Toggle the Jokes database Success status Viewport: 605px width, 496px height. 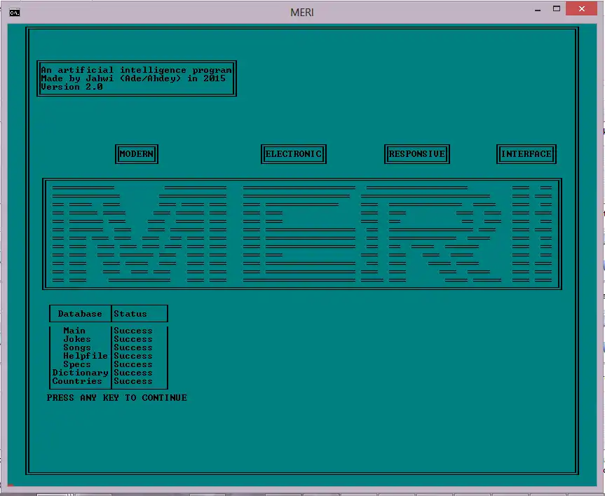pos(132,338)
